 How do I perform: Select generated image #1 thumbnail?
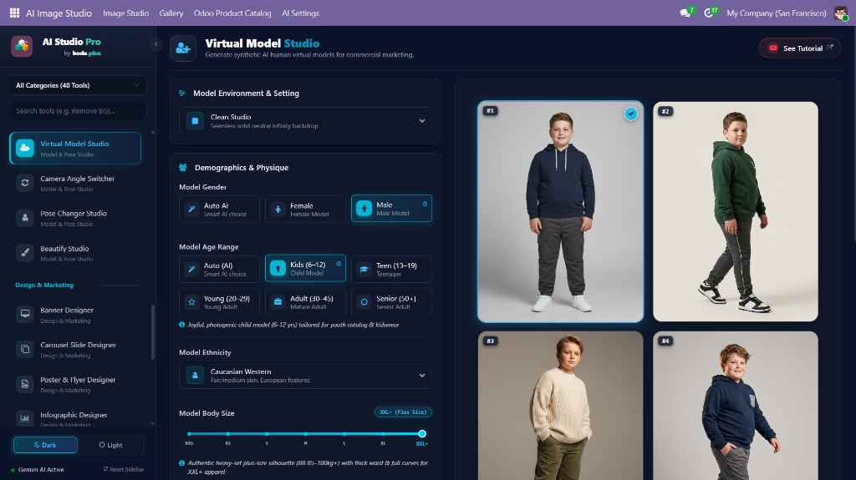561,212
